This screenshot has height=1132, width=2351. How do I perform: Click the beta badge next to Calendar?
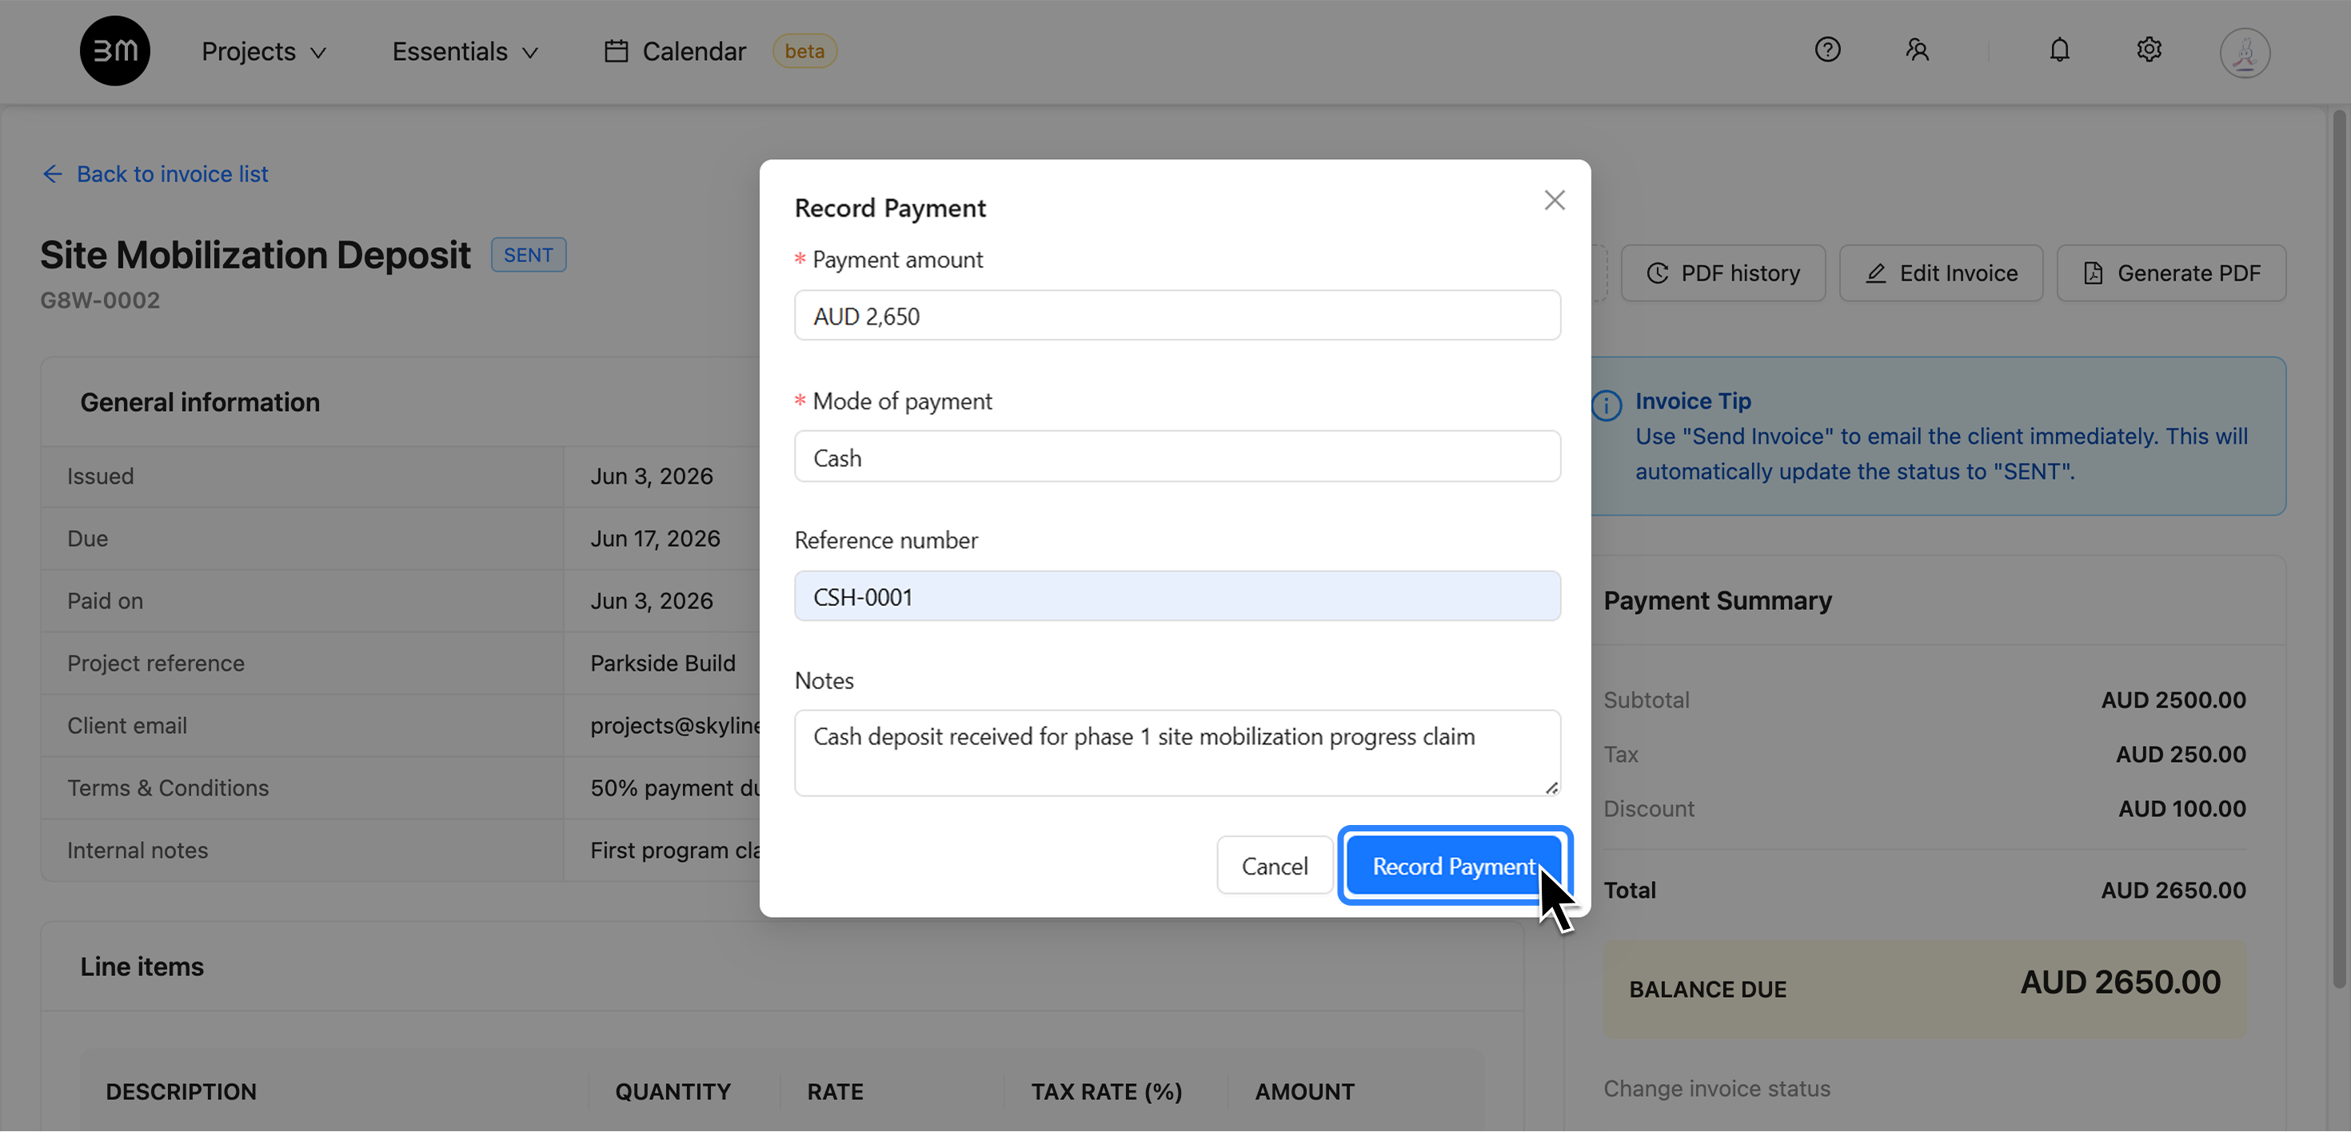click(804, 51)
